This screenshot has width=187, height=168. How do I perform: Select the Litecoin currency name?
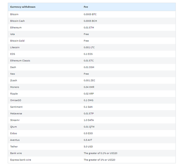pyautogui.click(x=15, y=47)
